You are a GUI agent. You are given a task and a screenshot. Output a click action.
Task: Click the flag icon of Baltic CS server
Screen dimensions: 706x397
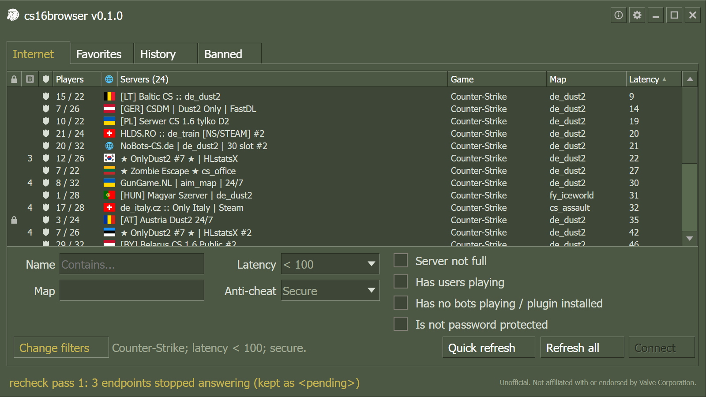point(109,96)
